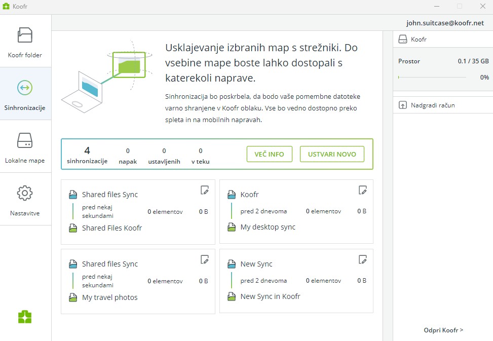Image resolution: width=493 pixels, height=341 pixels.
Task: Edit the New Sync in Koofr entry
Action: coord(362,259)
